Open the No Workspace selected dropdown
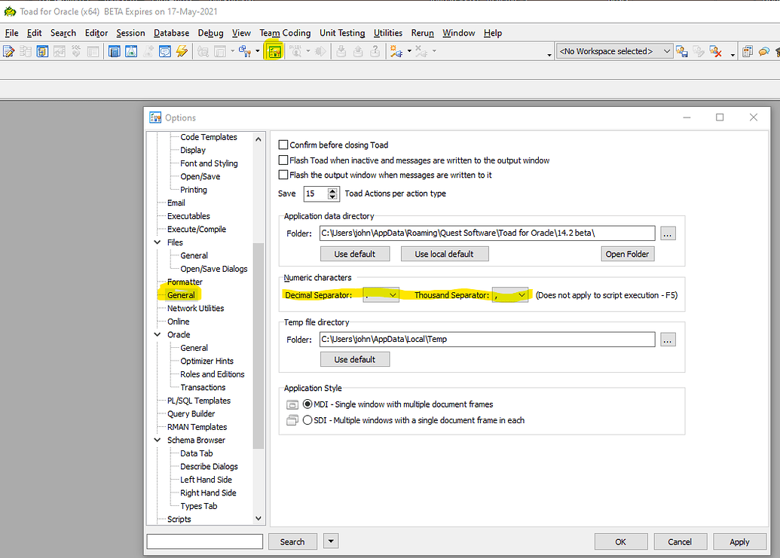 tap(666, 50)
